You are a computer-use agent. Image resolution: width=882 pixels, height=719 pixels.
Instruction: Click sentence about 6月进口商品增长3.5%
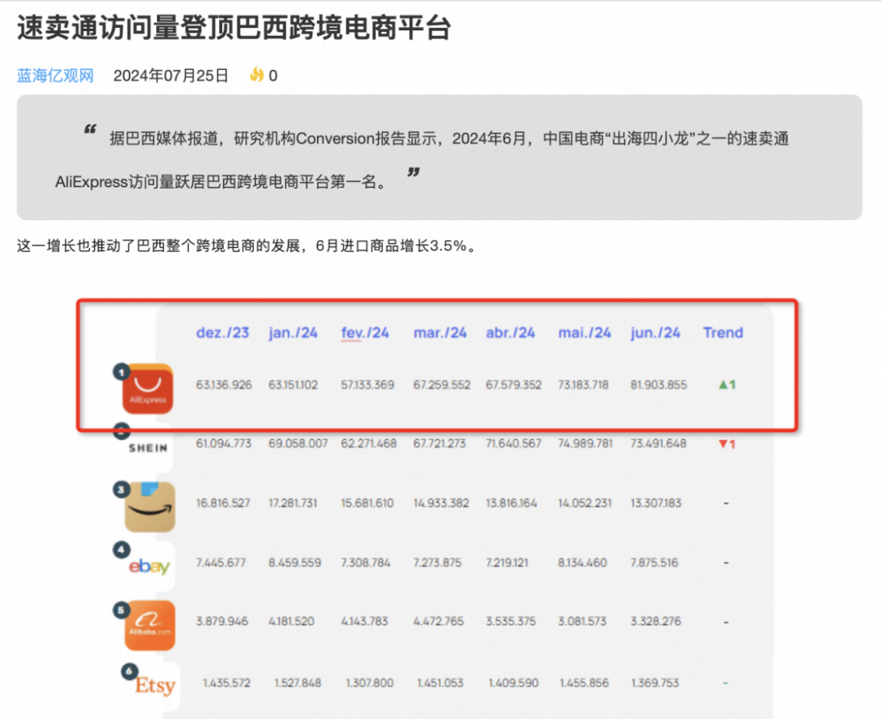(x=247, y=246)
